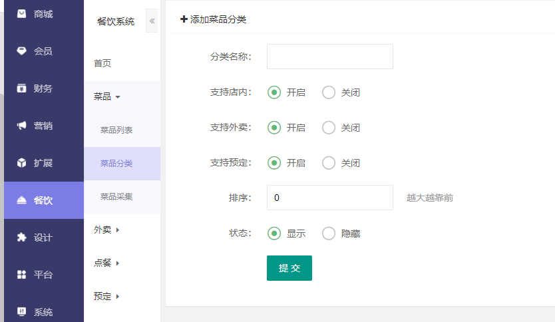Collapse the 菜品 menu group
The image size is (555, 322).
tap(106, 97)
